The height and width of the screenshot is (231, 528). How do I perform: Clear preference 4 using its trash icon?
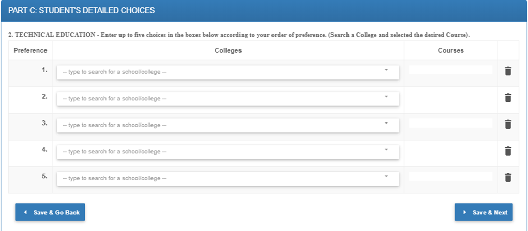pos(508,151)
